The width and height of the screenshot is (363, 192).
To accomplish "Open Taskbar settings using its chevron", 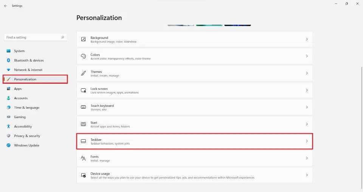I will click(307, 141).
